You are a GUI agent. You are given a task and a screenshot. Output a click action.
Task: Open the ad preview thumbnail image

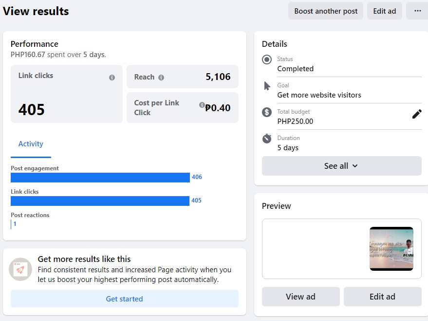click(x=391, y=249)
